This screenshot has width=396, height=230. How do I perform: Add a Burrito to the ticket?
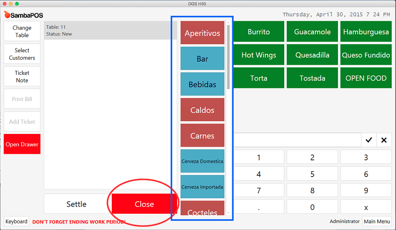tap(258, 31)
